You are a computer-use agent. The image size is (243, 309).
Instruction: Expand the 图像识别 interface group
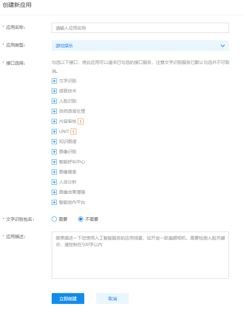54,152
